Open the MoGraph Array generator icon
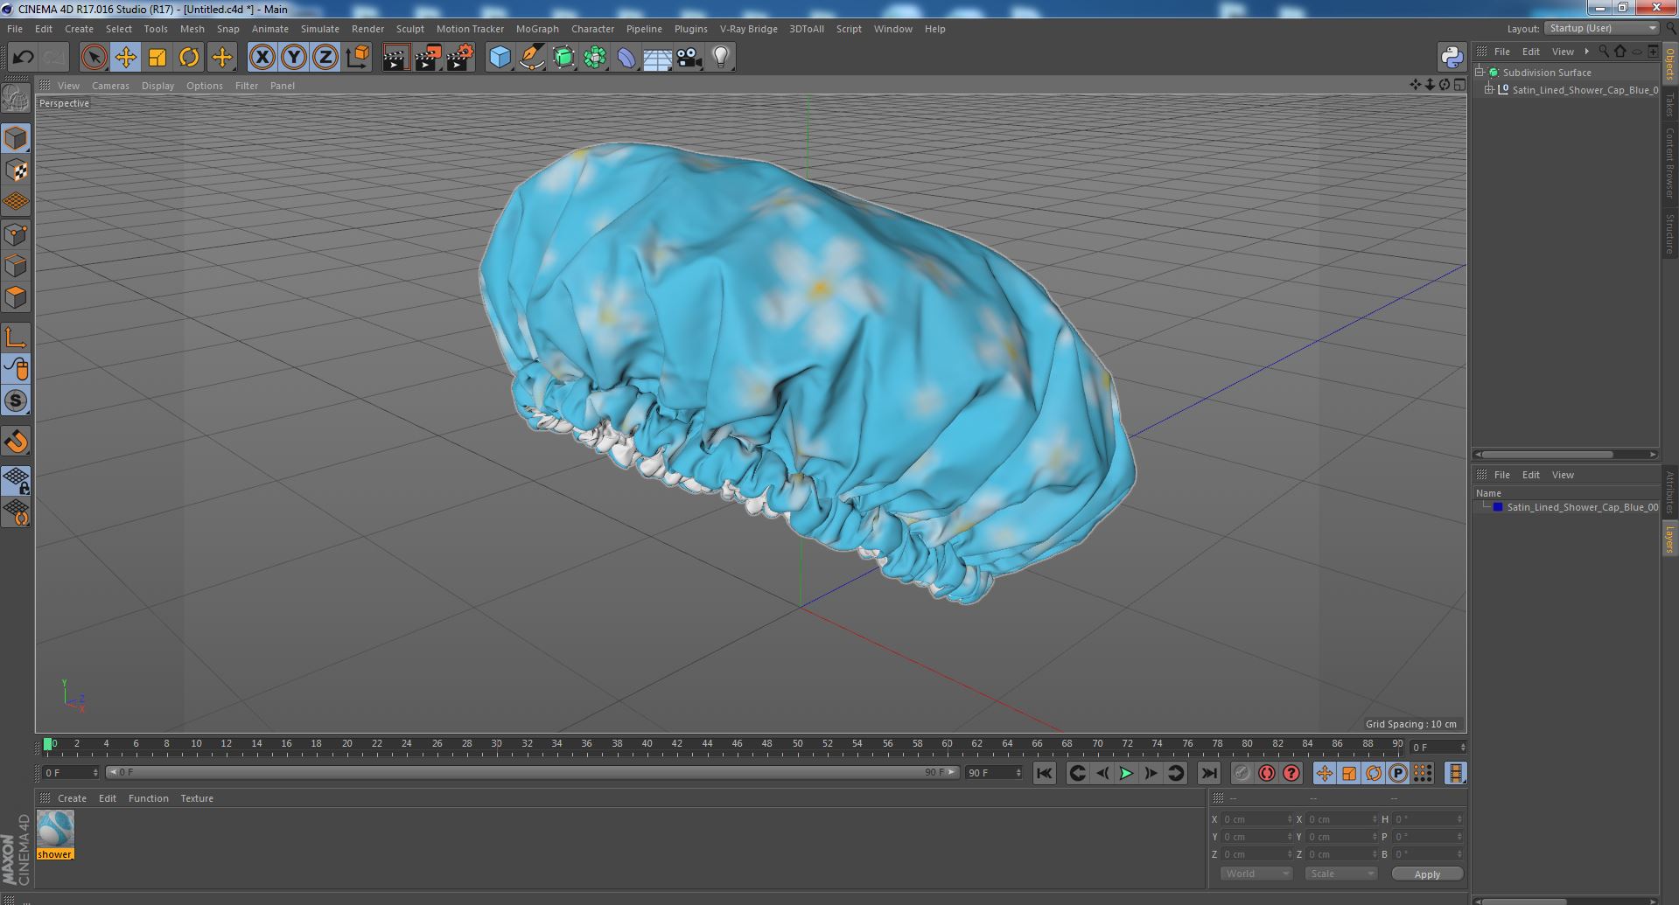Image resolution: width=1679 pixels, height=905 pixels. pos(595,58)
